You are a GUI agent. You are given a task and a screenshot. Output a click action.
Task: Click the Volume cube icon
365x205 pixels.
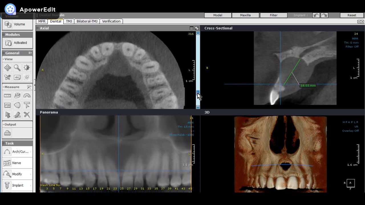pos(8,24)
